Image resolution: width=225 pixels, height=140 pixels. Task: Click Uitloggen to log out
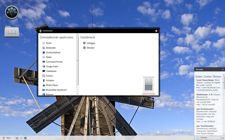(91, 43)
